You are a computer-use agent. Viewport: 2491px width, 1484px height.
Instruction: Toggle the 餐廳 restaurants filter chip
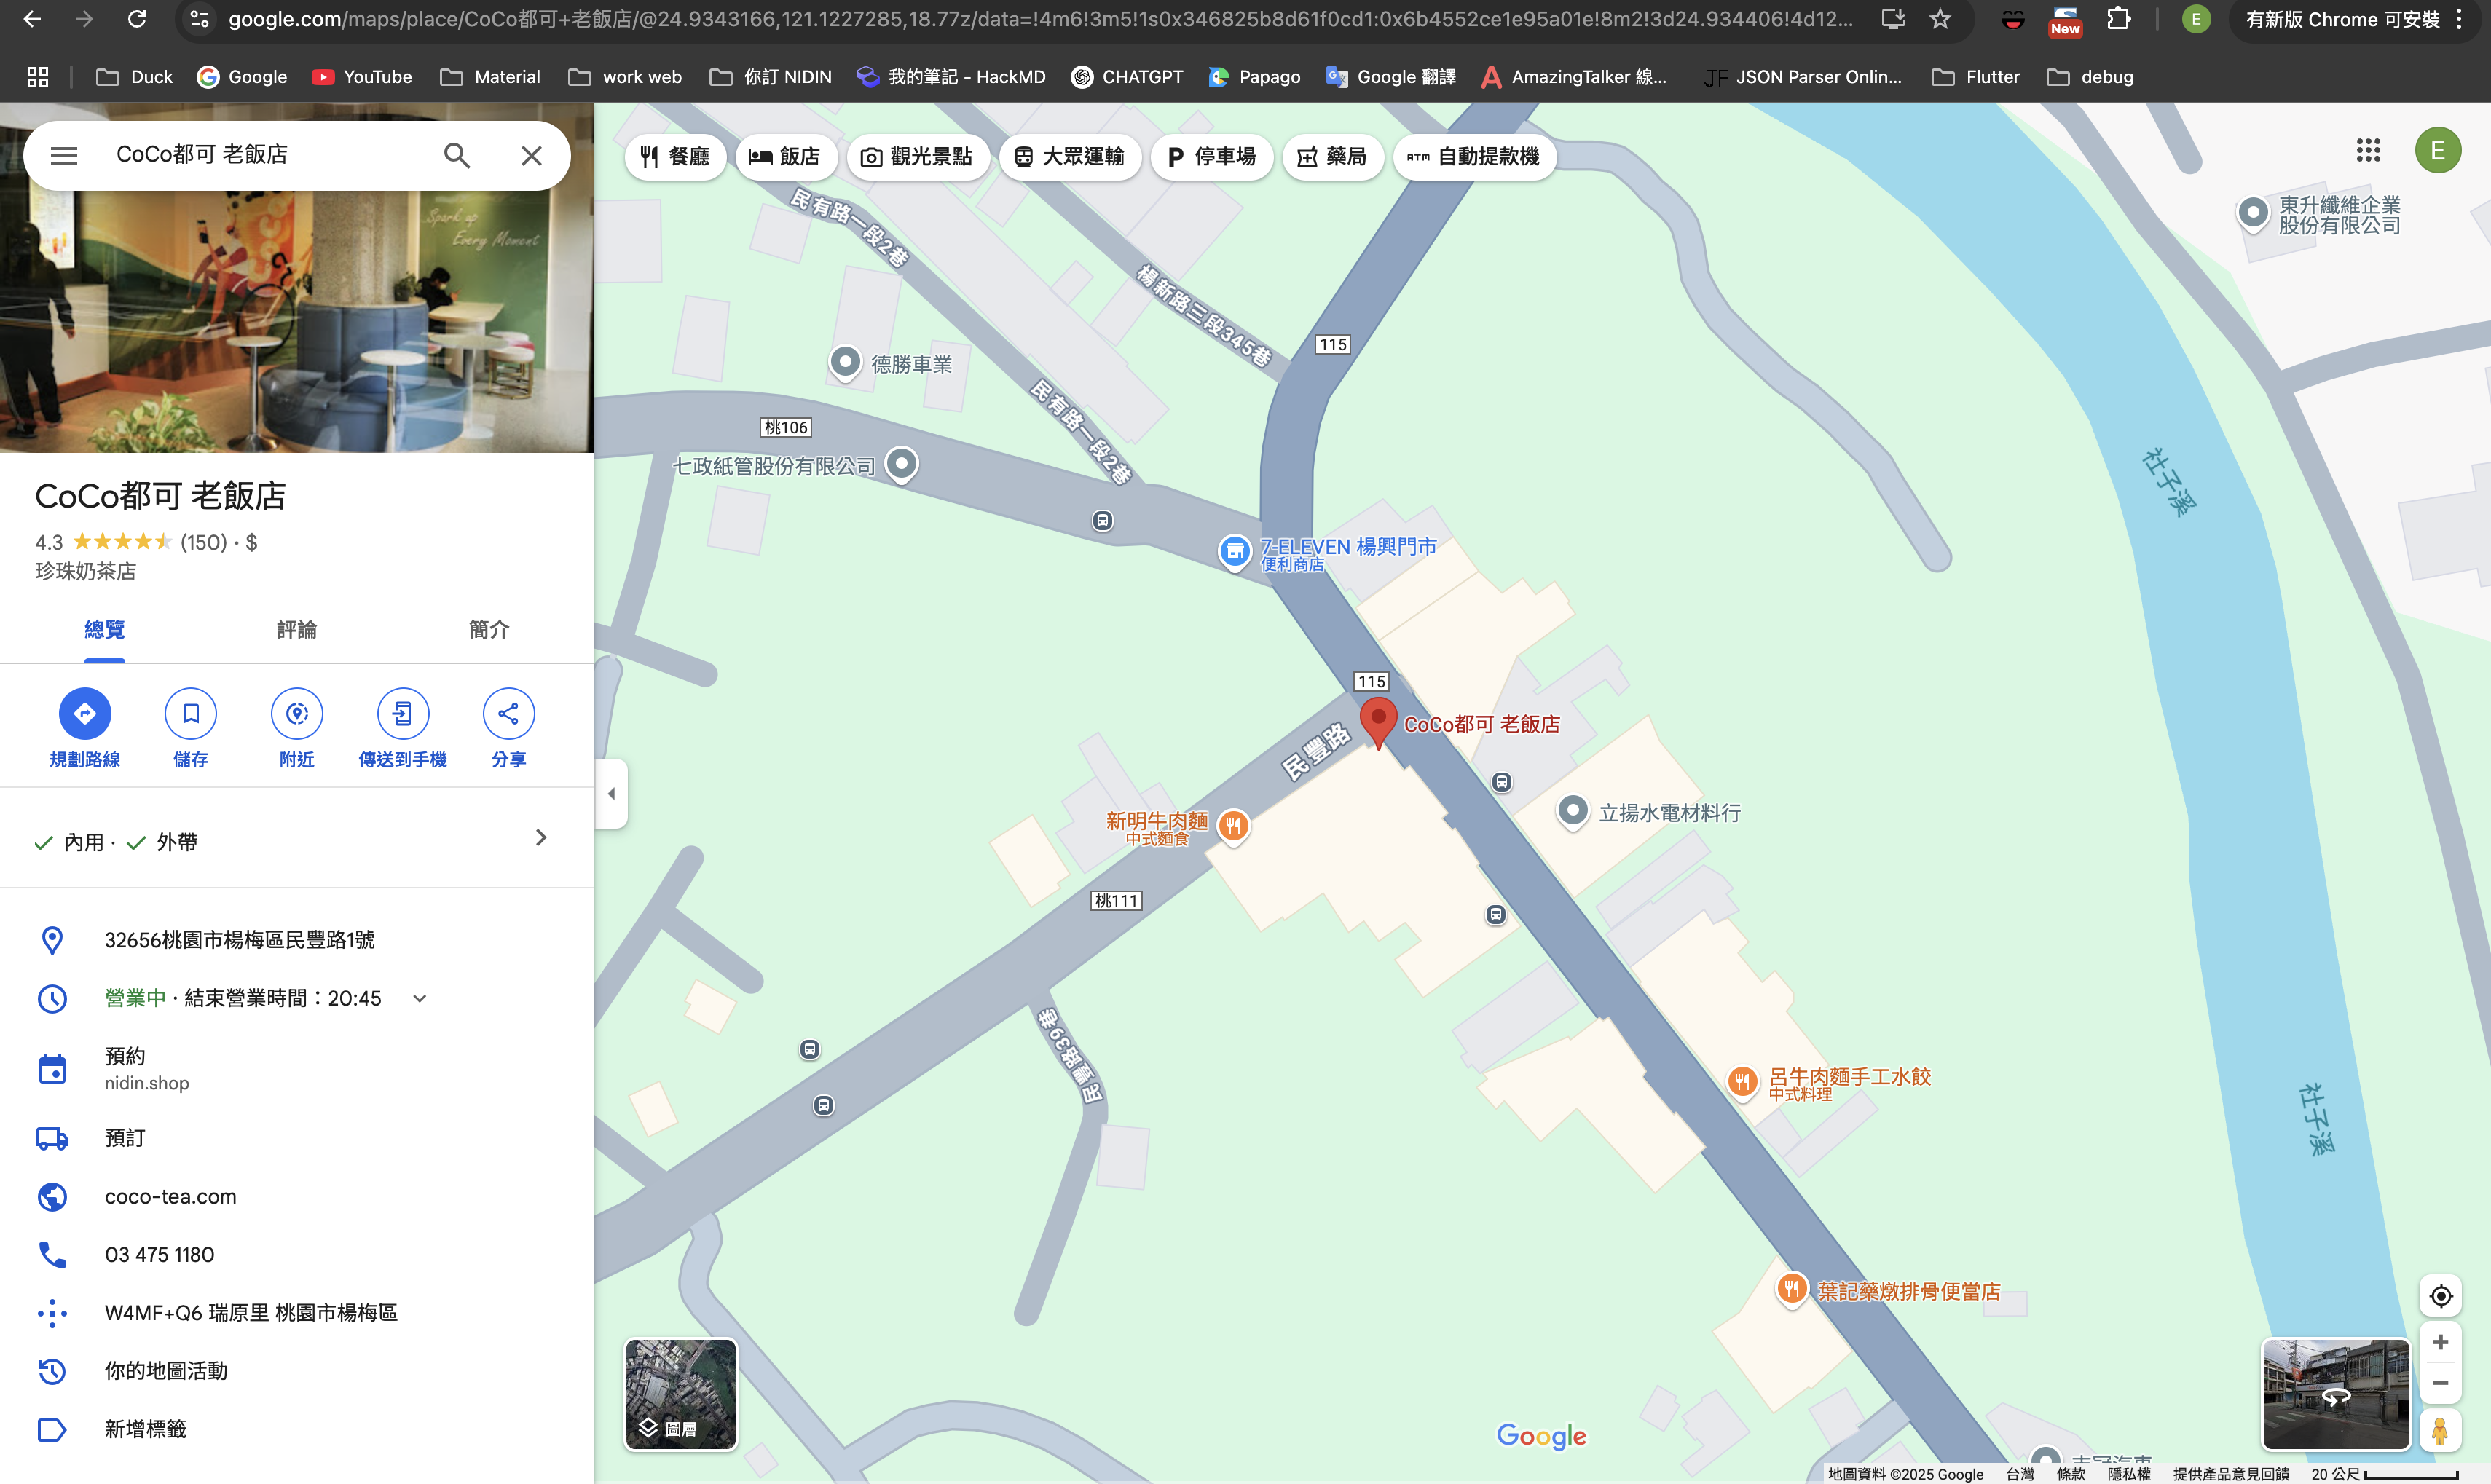coord(675,157)
